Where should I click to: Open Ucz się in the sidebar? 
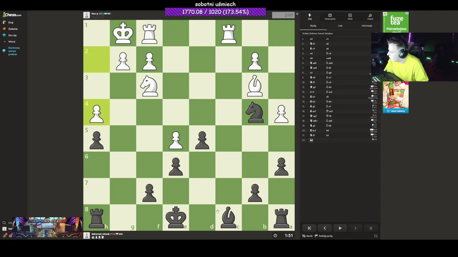click(10, 35)
